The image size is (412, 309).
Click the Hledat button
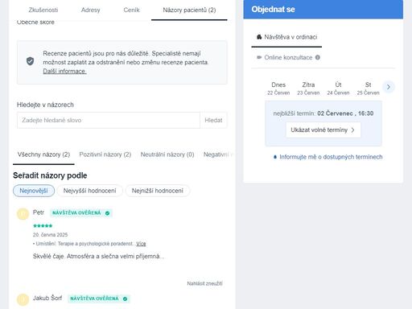[213, 120]
